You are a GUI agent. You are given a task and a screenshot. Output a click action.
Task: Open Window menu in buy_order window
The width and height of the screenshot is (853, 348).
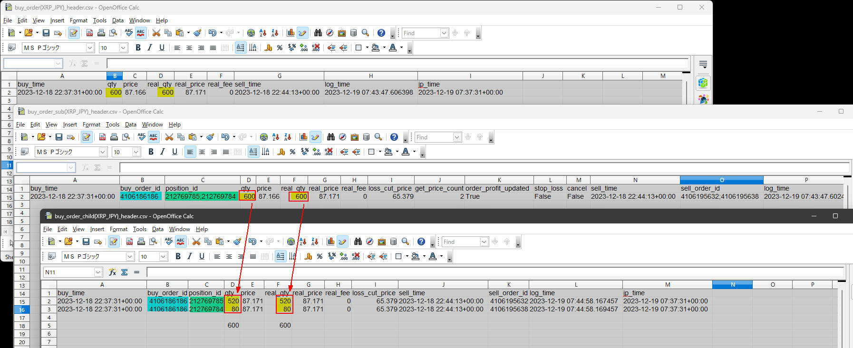[x=139, y=20]
